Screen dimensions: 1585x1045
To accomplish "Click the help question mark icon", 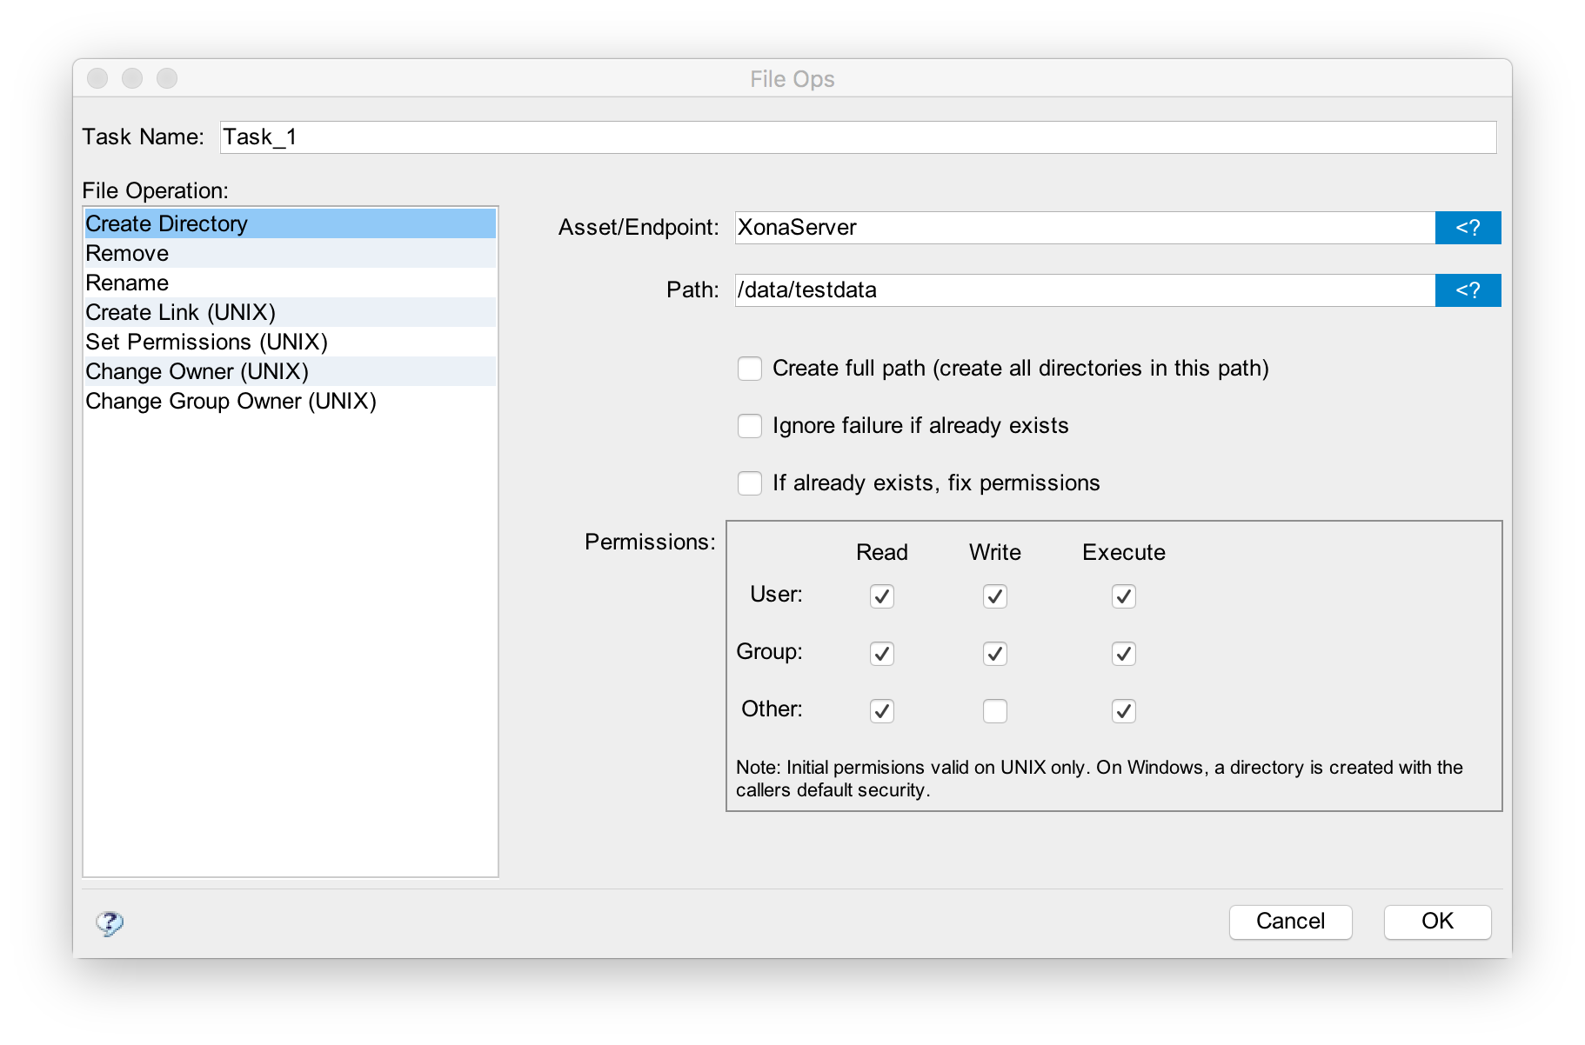I will (x=110, y=922).
